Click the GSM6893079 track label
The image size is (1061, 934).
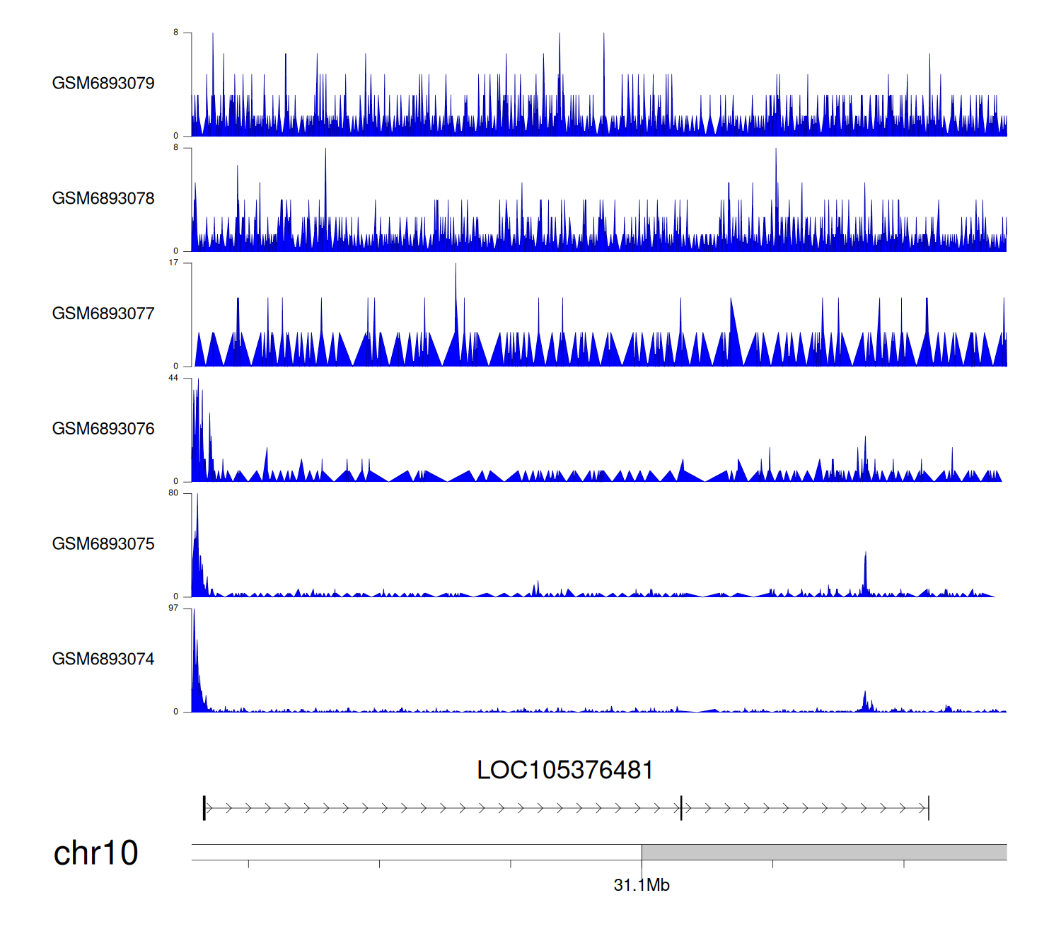103,83
